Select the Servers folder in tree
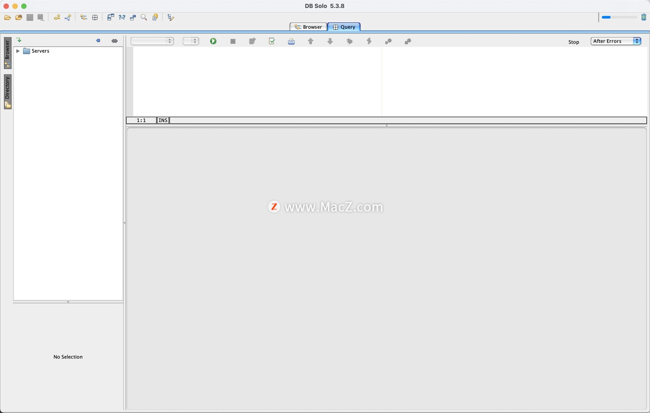Viewport: 650px width, 413px height. pos(36,51)
